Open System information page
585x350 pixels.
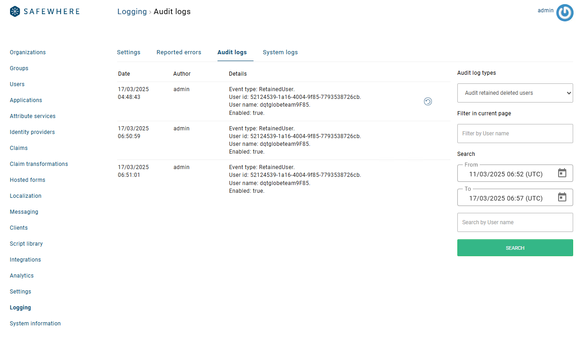[35, 324]
